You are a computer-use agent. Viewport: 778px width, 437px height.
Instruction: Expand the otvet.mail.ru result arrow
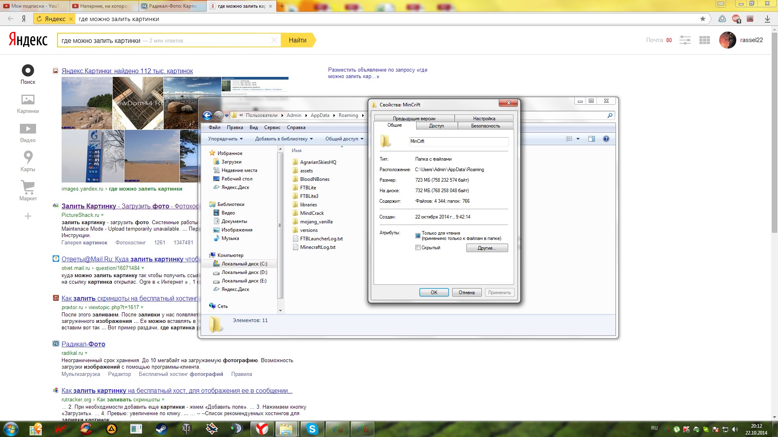(x=143, y=268)
